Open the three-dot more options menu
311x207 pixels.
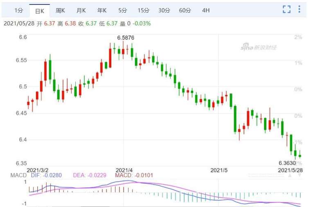[x=299, y=9]
